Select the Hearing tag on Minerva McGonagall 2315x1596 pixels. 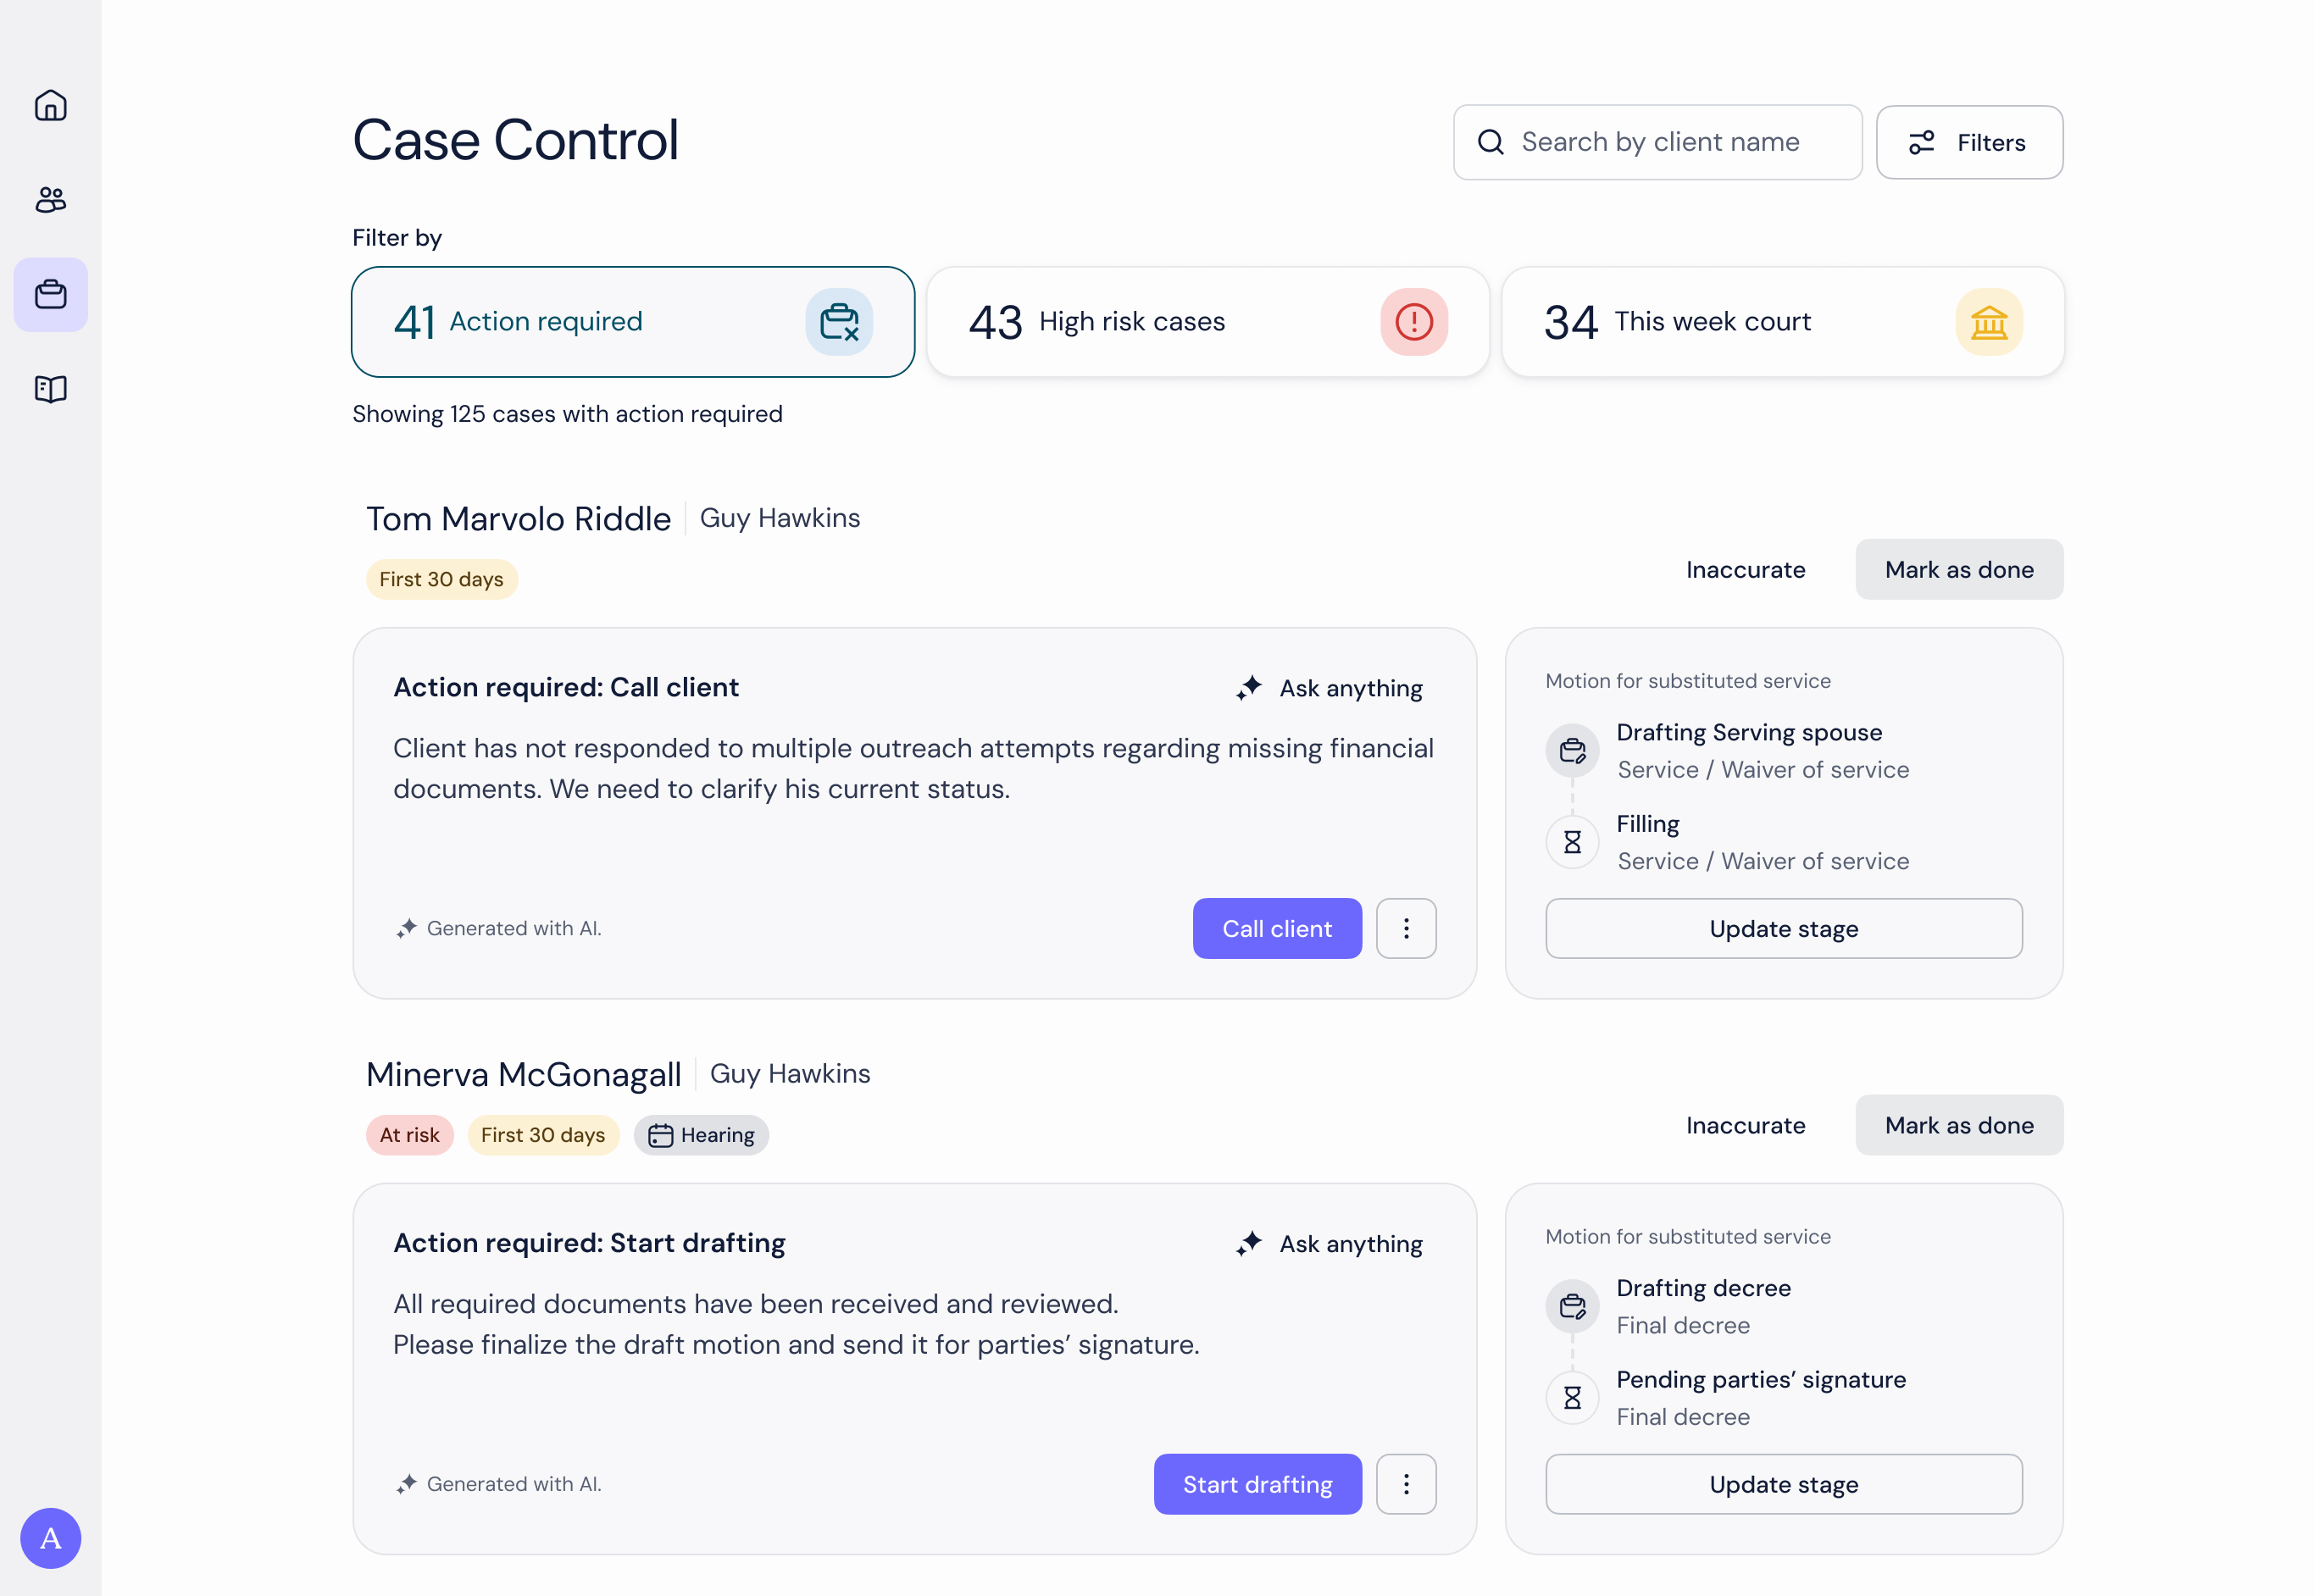(701, 1135)
